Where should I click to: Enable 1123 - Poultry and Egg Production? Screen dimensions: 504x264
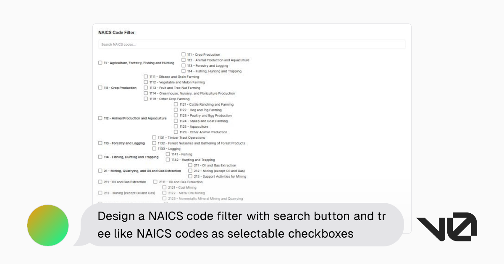pyautogui.click(x=176, y=115)
